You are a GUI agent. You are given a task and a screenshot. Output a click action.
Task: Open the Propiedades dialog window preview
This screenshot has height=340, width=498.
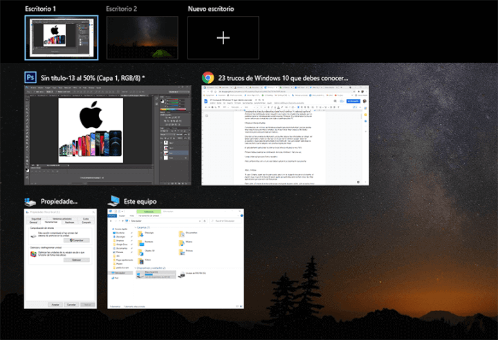tap(60, 258)
